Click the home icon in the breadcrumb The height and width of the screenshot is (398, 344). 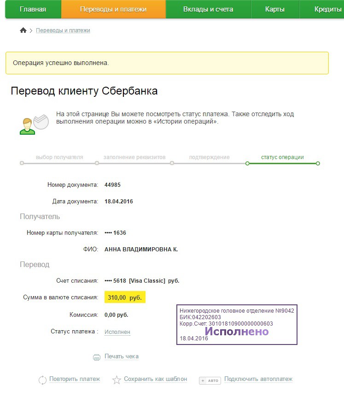(x=23, y=30)
